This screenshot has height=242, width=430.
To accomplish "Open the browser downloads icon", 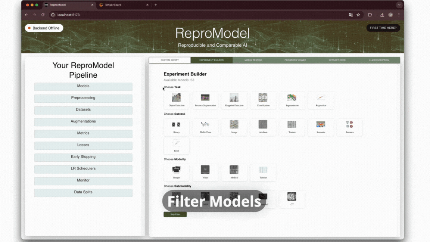I will click(x=382, y=15).
